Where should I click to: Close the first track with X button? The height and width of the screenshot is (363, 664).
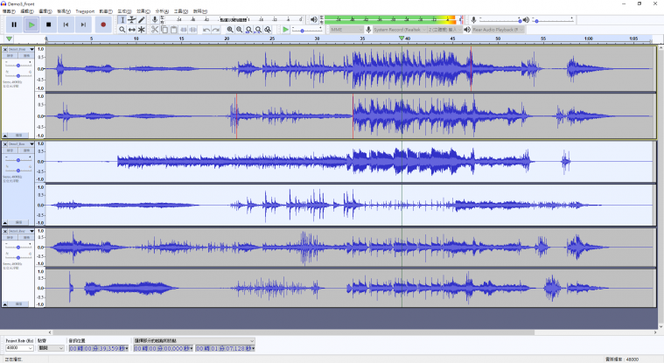point(4,49)
